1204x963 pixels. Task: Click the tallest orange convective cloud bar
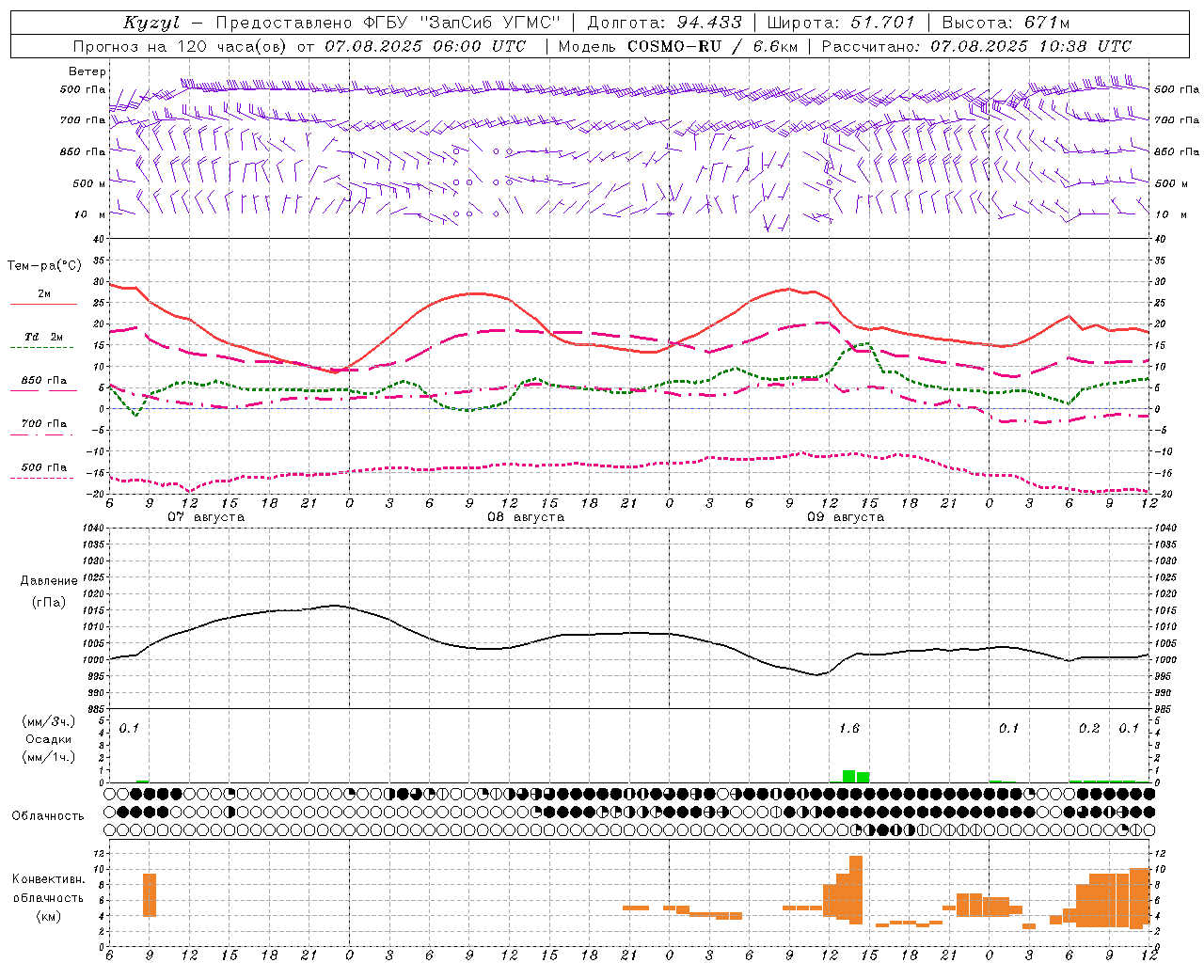tap(856, 891)
